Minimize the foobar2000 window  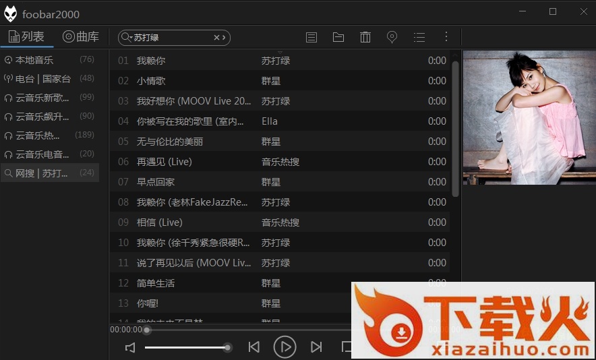pos(523,11)
